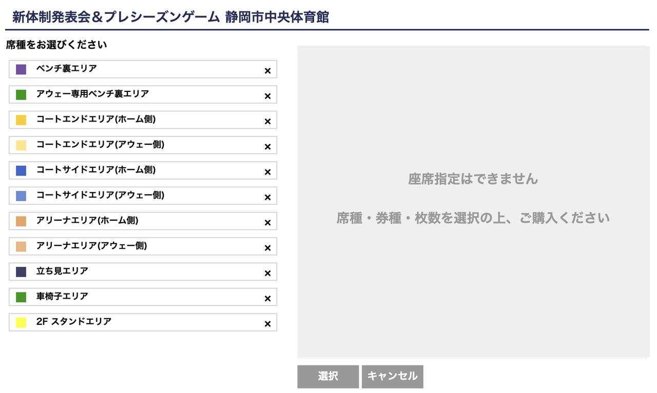Viewport: 657px width, 393px height.
Task: Select the 車椅子エリア seat type
Action: [x=143, y=297]
